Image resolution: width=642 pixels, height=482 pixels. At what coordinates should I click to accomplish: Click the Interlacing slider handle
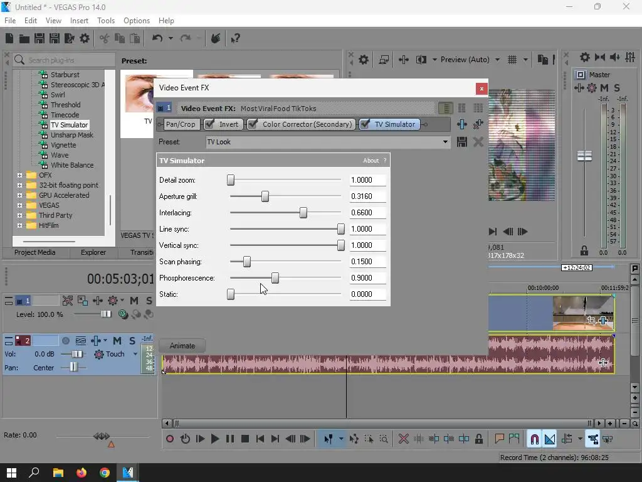tap(303, 213)
